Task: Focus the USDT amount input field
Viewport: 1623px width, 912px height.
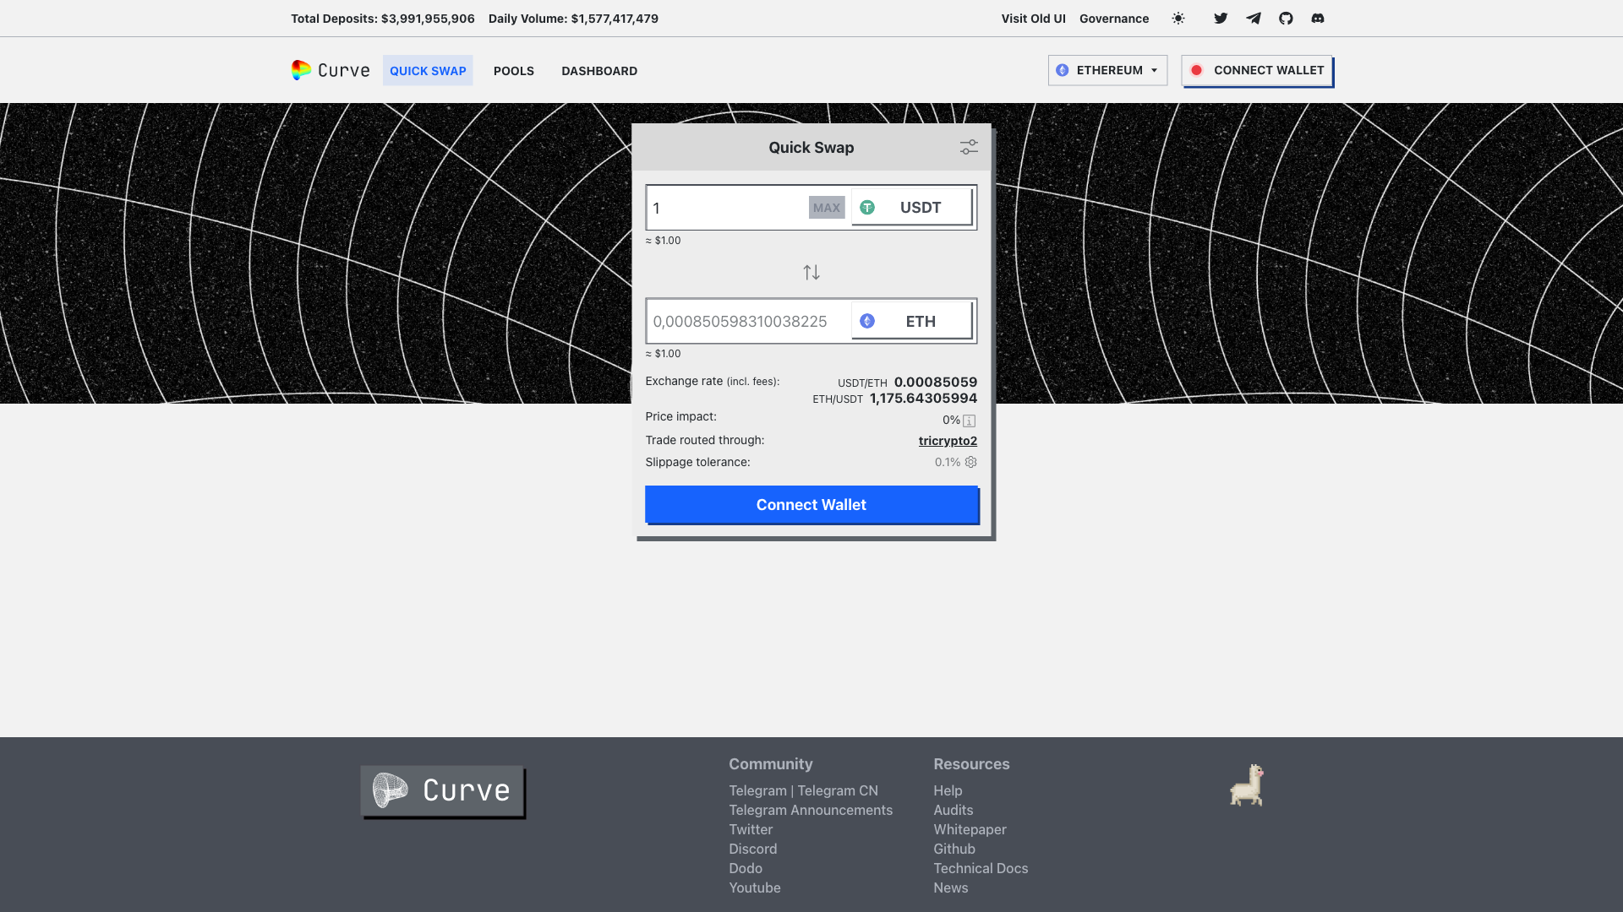Action: coord(727,208)
